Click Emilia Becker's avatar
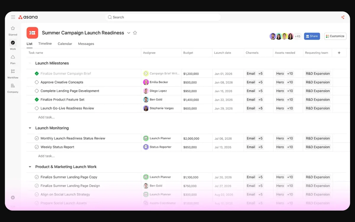The image size is (355, 222). 146,82
